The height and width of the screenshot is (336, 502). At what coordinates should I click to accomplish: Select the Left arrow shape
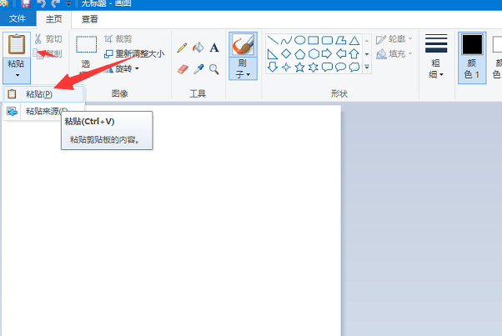(x=340, y=53)
